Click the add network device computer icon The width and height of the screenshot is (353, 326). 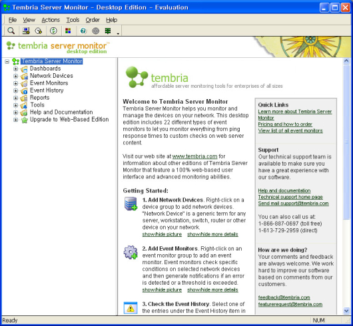click(x=26, y=31)
